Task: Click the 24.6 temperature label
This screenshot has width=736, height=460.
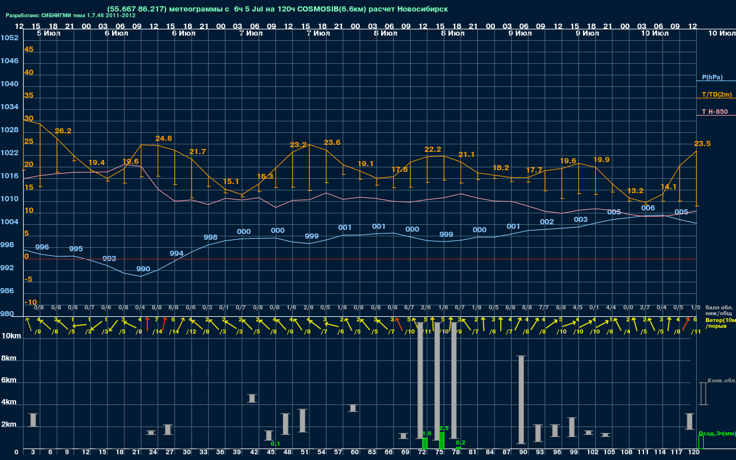Action: [164, 139]
